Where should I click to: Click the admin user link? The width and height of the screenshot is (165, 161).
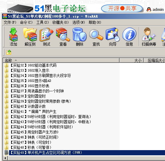pos(158,10)
